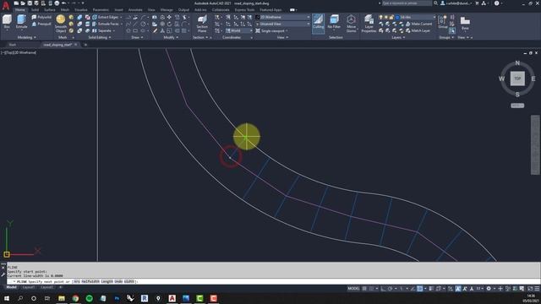Expand the Draw panel

[x=137, y=37]
